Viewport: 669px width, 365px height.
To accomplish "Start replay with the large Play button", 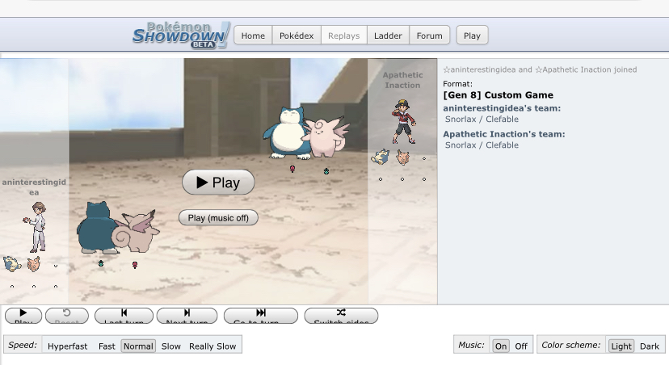I will tap(218, 182).
